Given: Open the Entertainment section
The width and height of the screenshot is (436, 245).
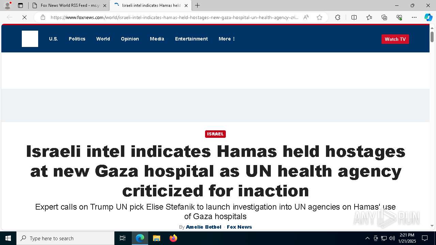Looking at the screenshot, I should (x=191, y=39).
